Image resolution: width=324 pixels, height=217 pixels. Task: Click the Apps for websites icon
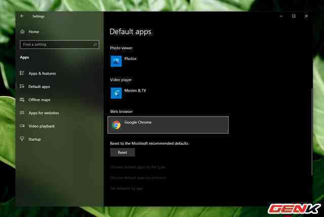click(22, 113)
